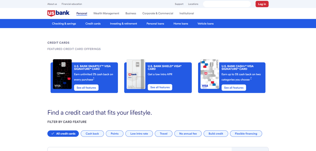Click the black Smartly Visa card image
The height and width of the screenshot is (151, 316).
[x=62, y=74]
